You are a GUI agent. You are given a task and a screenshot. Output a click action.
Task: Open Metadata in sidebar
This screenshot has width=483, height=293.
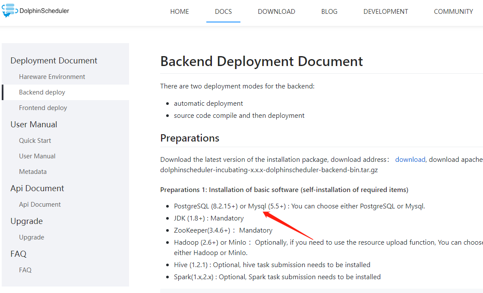33,172
